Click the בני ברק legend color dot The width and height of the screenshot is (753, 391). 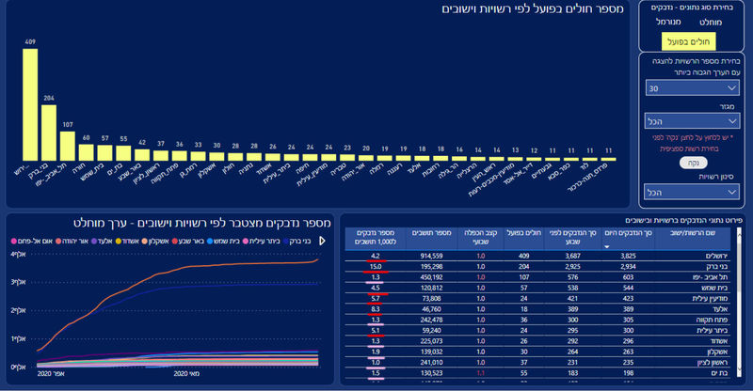(x=287, y=241)
